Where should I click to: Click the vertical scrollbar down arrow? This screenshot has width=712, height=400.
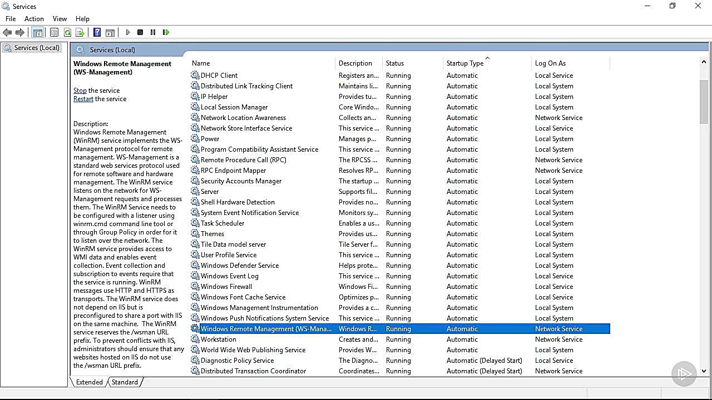point(704,371)
